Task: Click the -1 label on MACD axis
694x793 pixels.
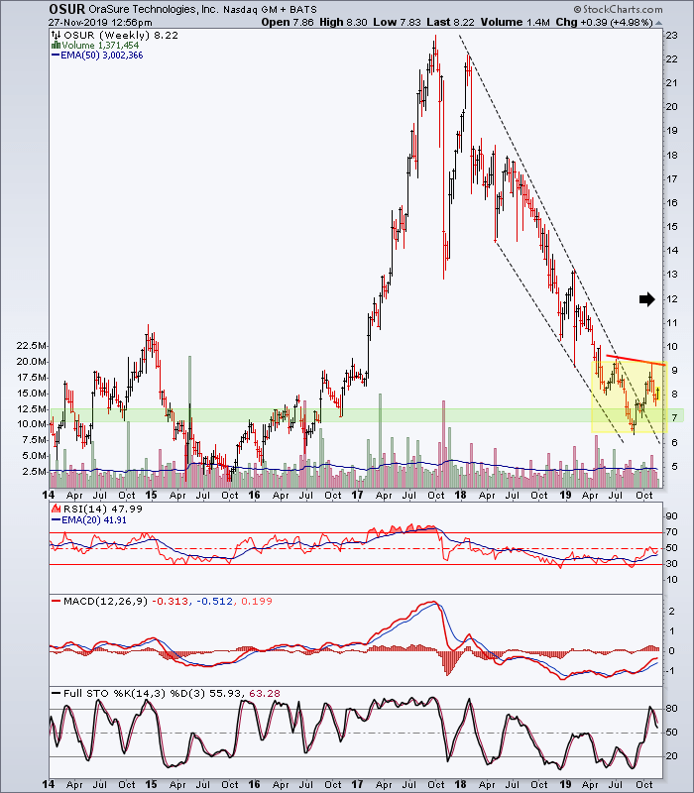Action: click(x=671, y=671)
